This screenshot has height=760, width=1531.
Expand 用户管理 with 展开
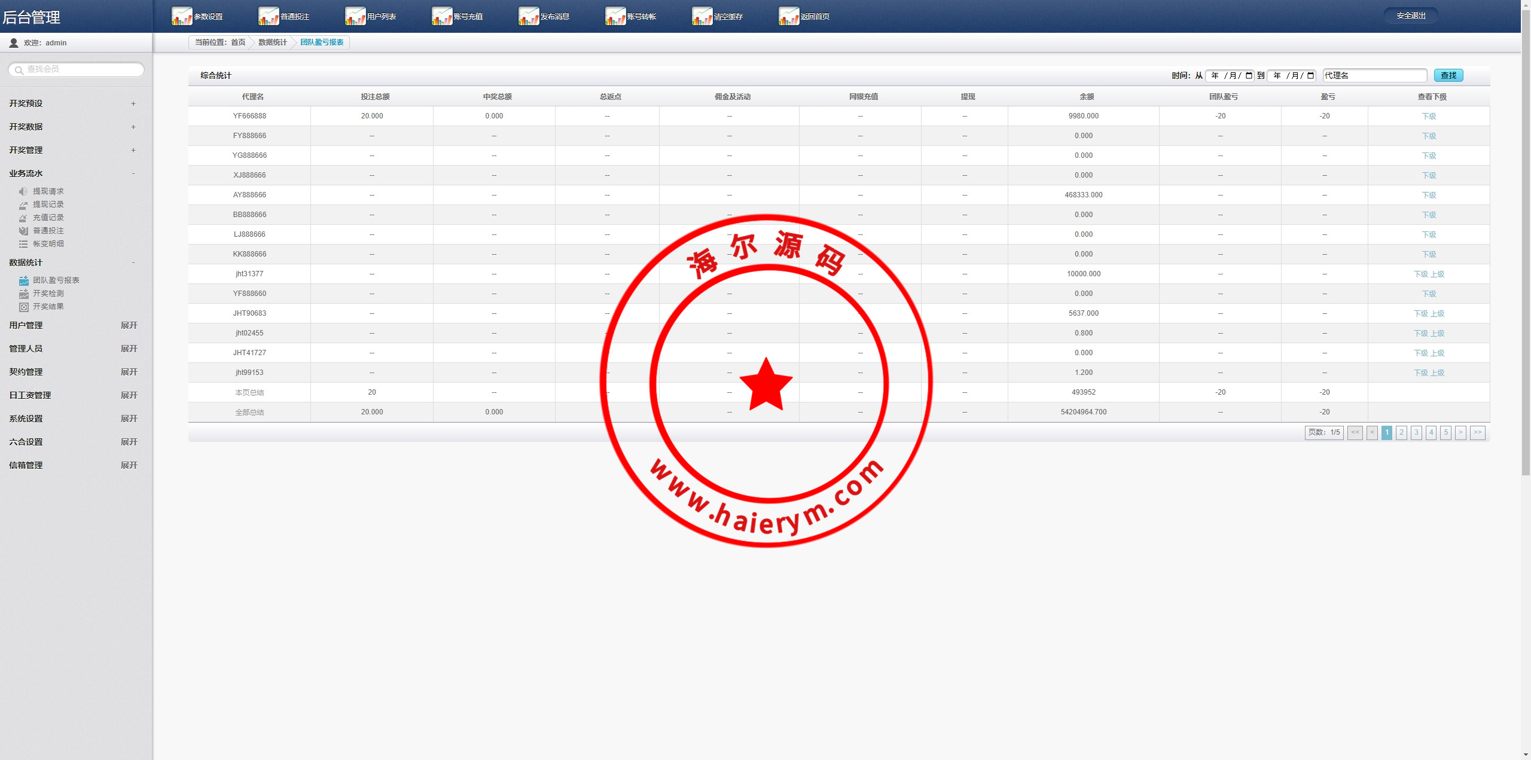click(x=129, y=325)
